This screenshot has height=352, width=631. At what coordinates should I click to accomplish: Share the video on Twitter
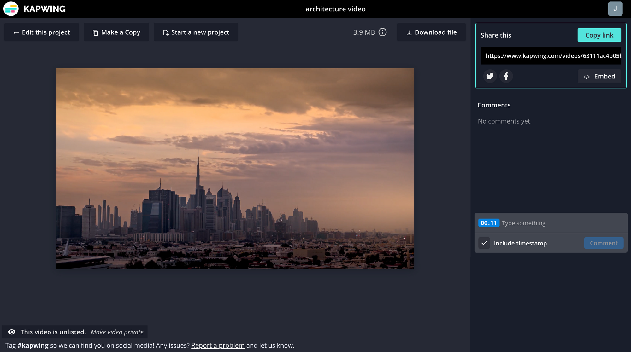click(490, 76)
